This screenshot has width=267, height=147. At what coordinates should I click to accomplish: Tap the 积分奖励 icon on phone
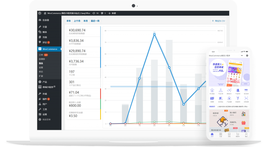click(212, 91)
